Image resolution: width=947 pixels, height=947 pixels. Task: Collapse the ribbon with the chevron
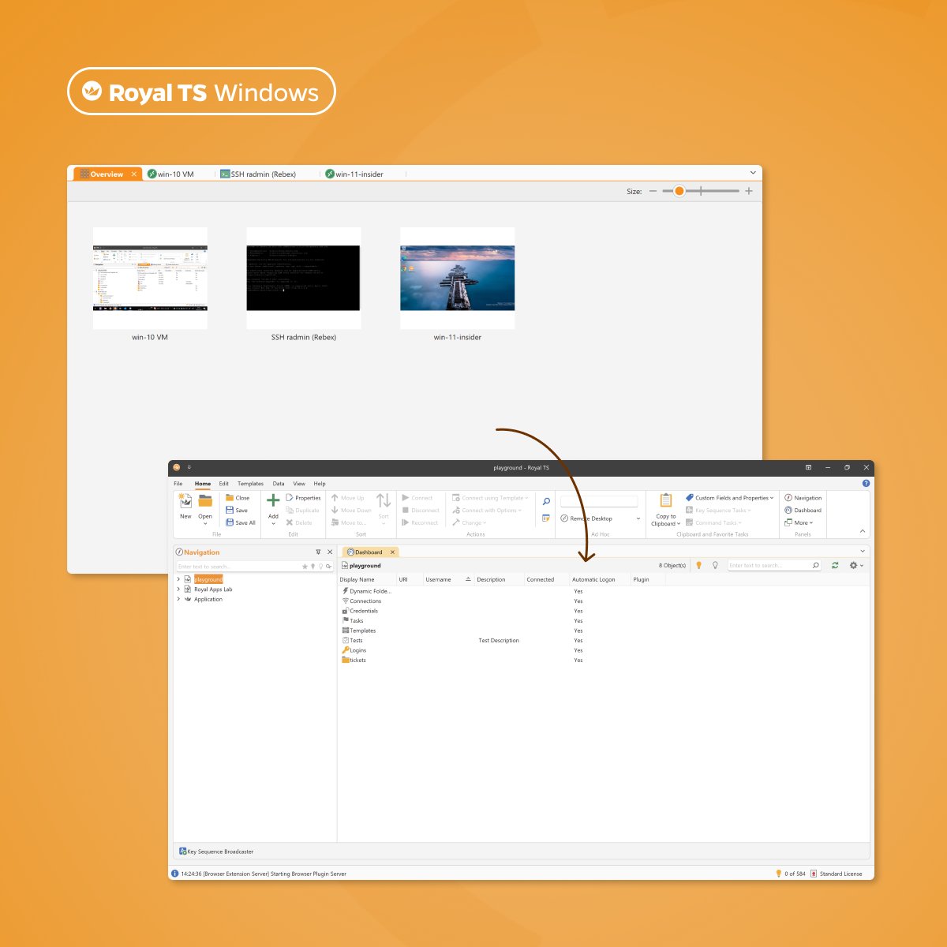point(862,531)
